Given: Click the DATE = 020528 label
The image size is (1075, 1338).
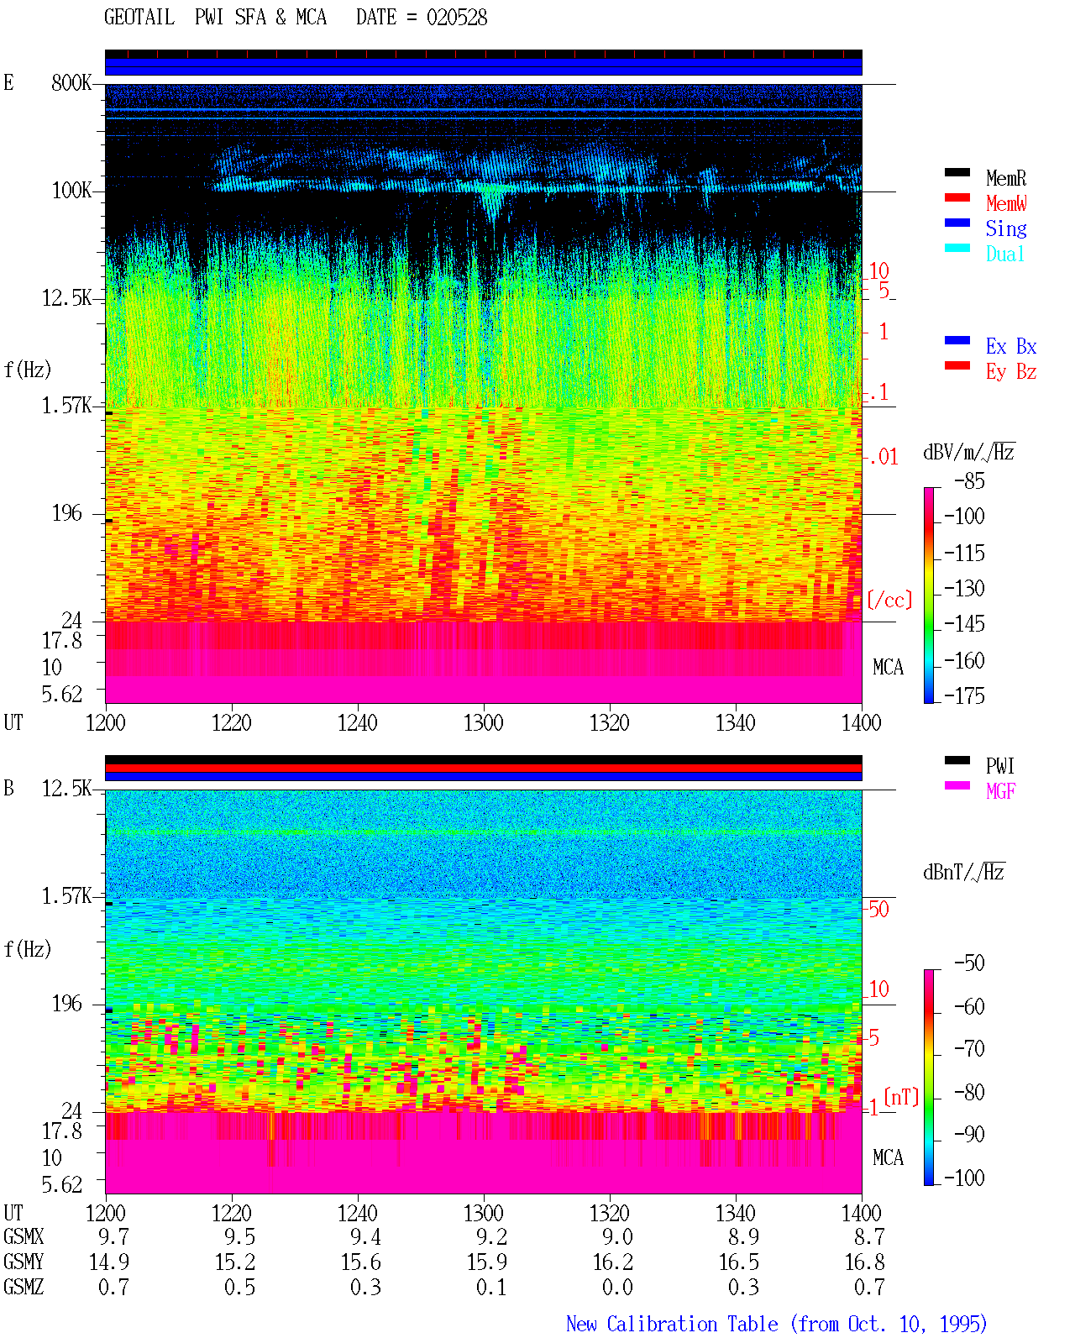Looking at the screenshot, I should tap(422, 18).
